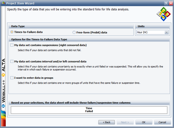
Task: Click the vertical WEIBULL++ label in sidebar
Action: point(3,91)
